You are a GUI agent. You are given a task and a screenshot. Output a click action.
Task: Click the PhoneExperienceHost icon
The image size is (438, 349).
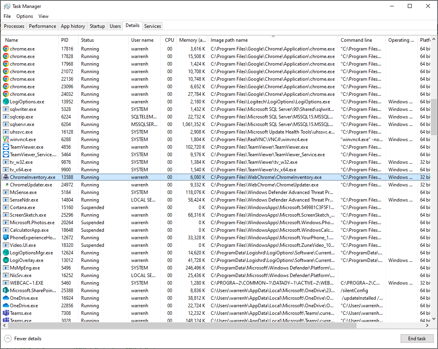point(6,238)
